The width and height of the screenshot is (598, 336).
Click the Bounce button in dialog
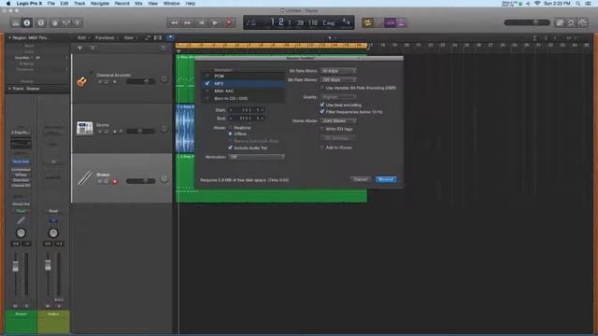point(386,179)
